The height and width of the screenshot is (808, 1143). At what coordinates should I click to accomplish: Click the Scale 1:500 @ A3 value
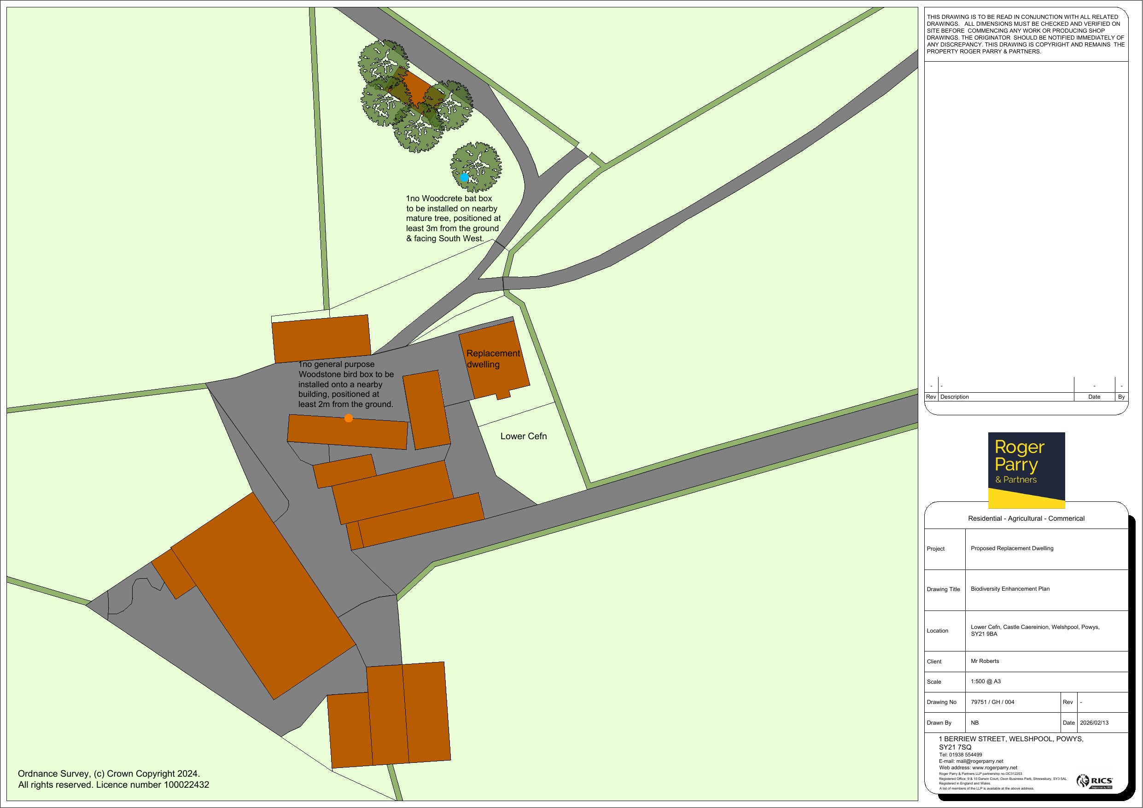tap(985, 681)
